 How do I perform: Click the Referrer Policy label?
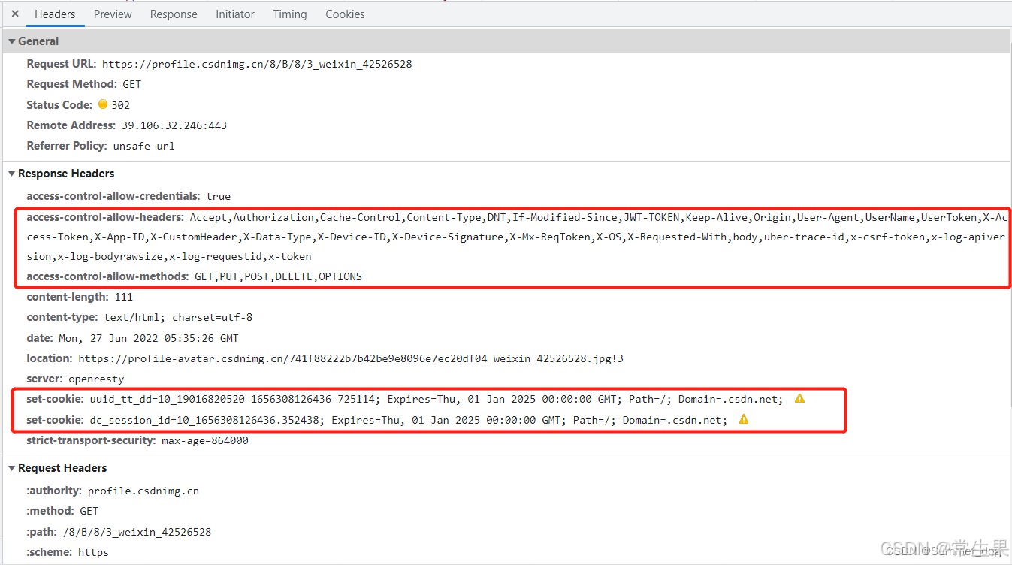(x=67, y=146)
